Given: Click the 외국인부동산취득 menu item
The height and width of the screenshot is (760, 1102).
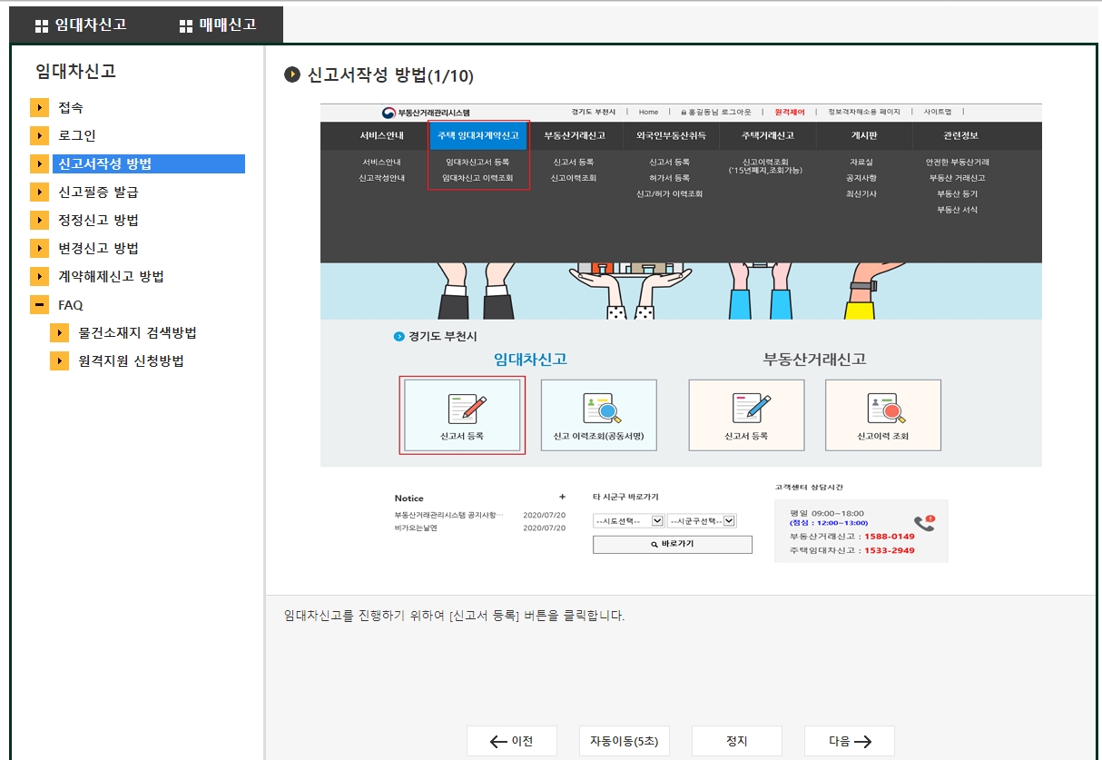Looking at the screenshot, I should tap(670, 135).
